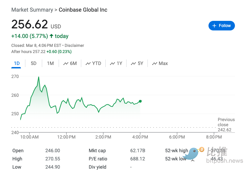Open the Market Summary breadcrumb link
The image size is (250, 170).
click(32, 10)
